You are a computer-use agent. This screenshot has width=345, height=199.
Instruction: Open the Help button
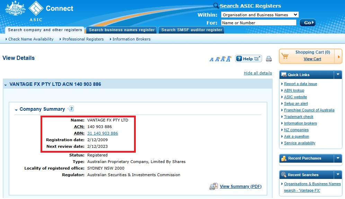pos(248,59)
